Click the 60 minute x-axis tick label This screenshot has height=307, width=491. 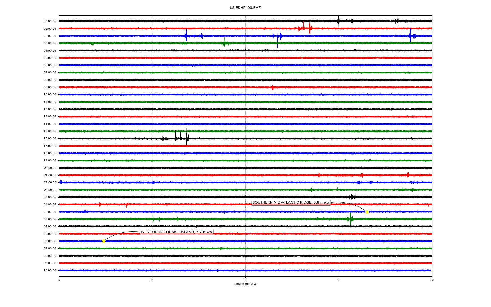pos(432,280)
